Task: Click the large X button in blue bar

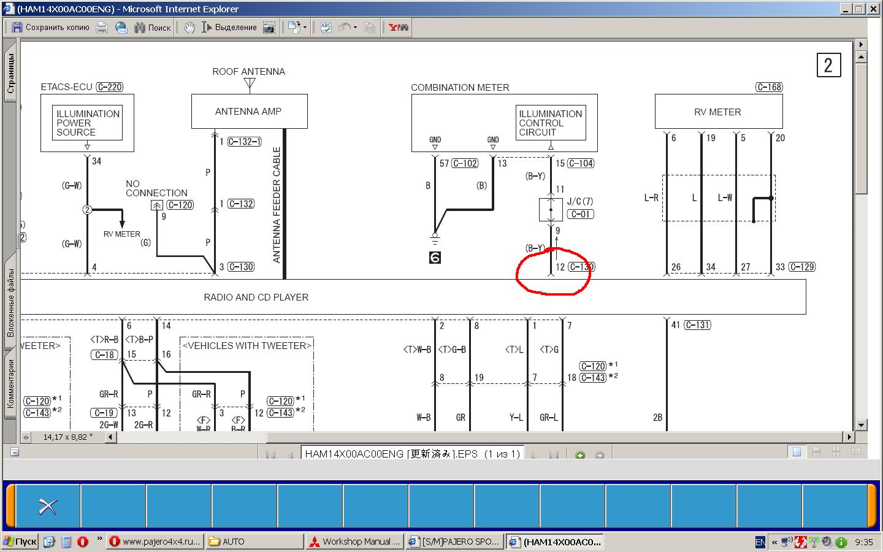Action: tap(47, 506)
